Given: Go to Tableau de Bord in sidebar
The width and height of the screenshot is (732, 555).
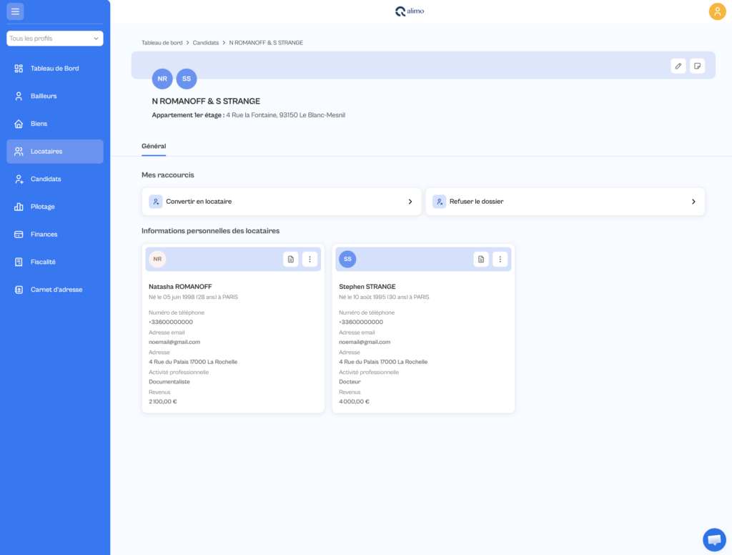Looking at the screenshot, I should 55,68.
